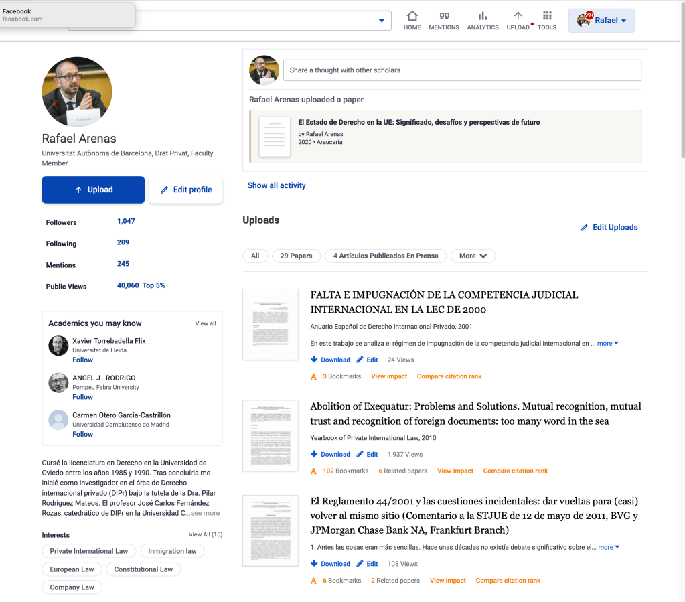Click the Share a thought input field
Image resolution: width=685 pixels, height=602 pixels.
click(461, 70)
